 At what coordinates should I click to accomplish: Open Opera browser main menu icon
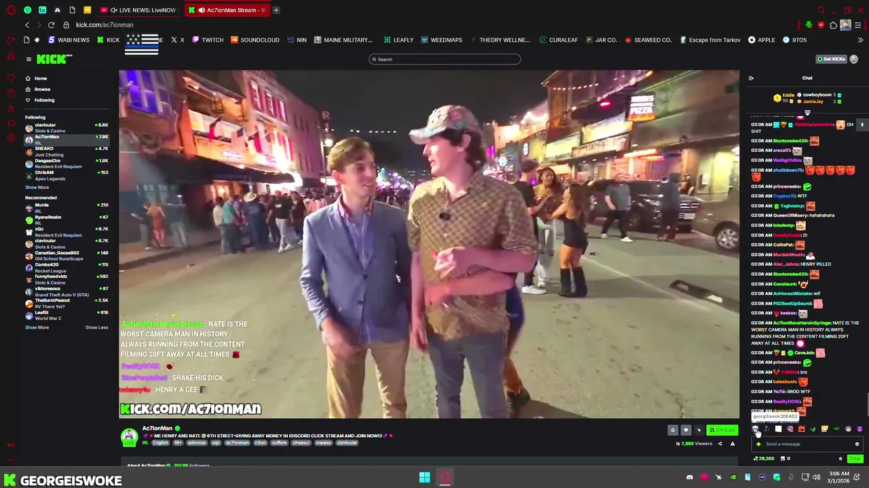[11, 10]
